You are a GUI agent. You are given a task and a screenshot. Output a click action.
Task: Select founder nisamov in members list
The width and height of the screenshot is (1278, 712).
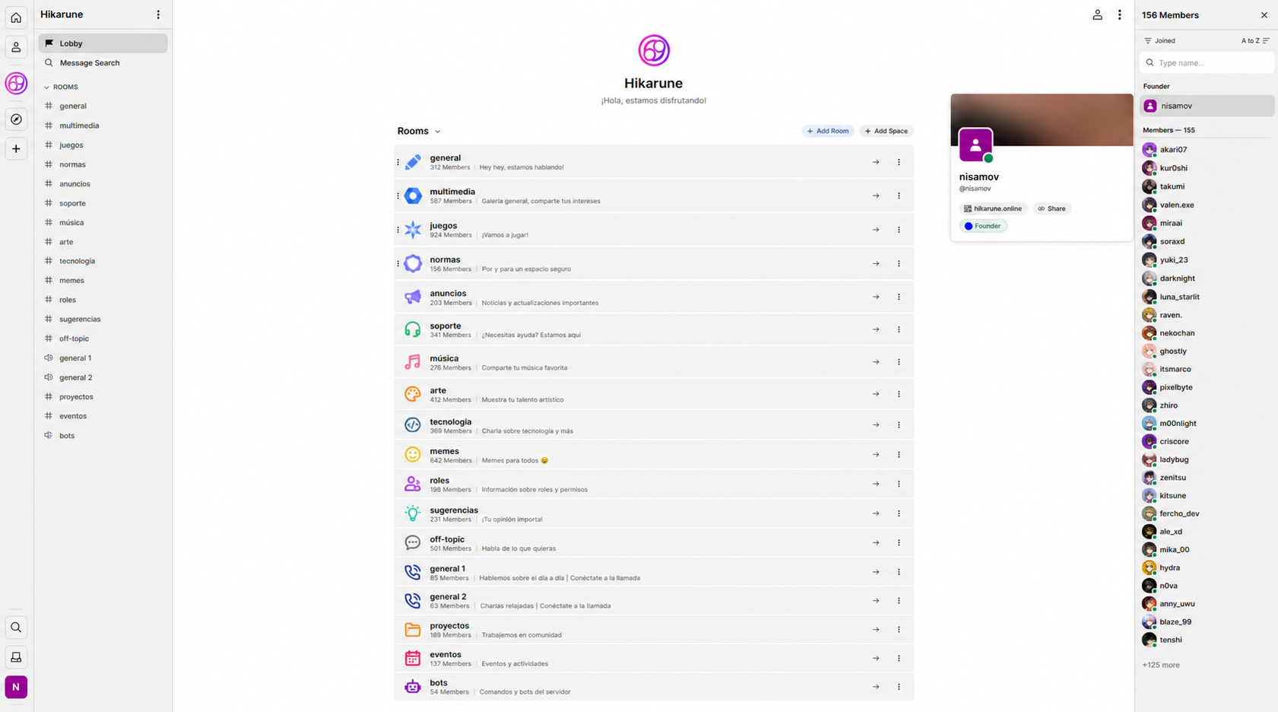pyautogui.click(x=1207, y=106)
